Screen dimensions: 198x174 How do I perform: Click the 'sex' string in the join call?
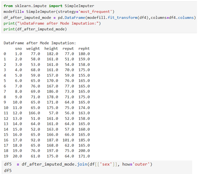(106, 164)
